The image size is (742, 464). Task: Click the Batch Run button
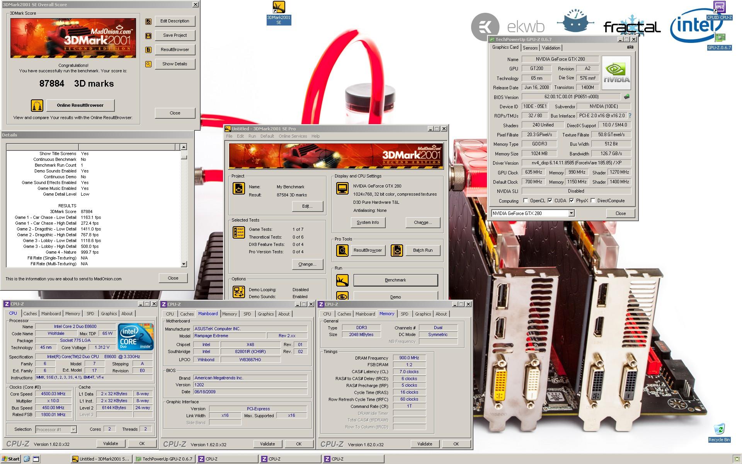pos(423,250)
